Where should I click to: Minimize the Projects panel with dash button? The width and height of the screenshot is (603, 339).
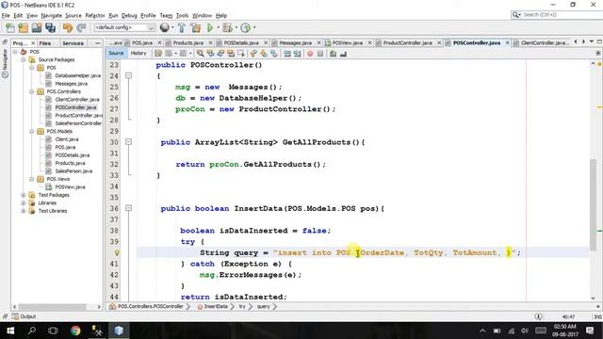(x=97, y=43)
